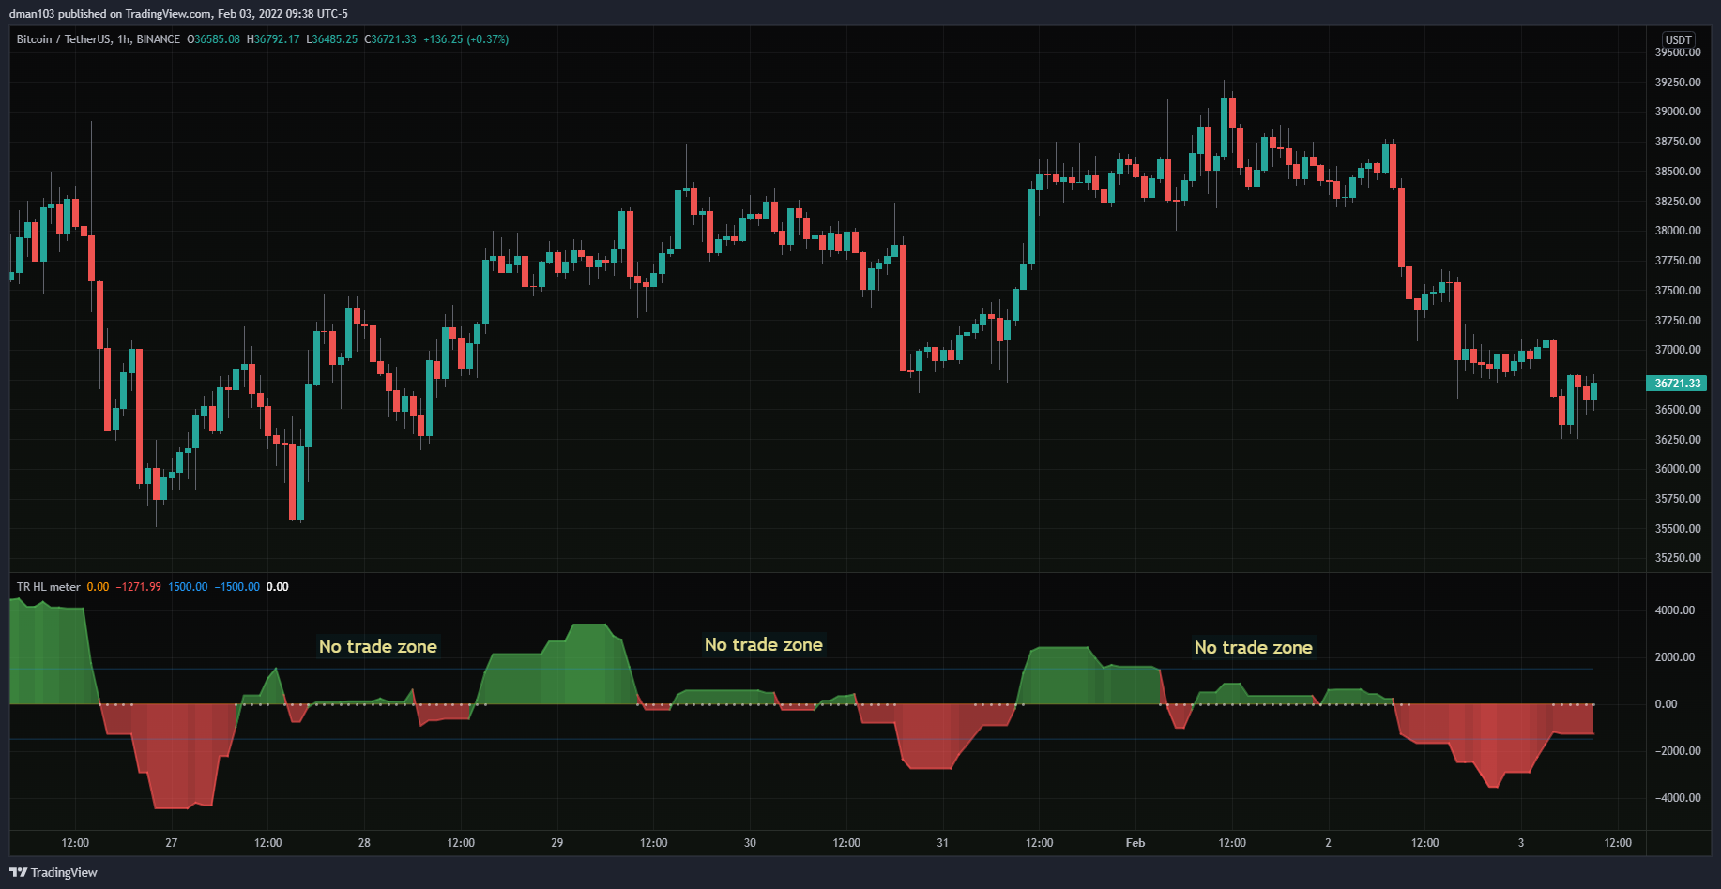Click the published by dman103 header text
Viewport: 1721px width, 889px height.
(x=178, y=14)
